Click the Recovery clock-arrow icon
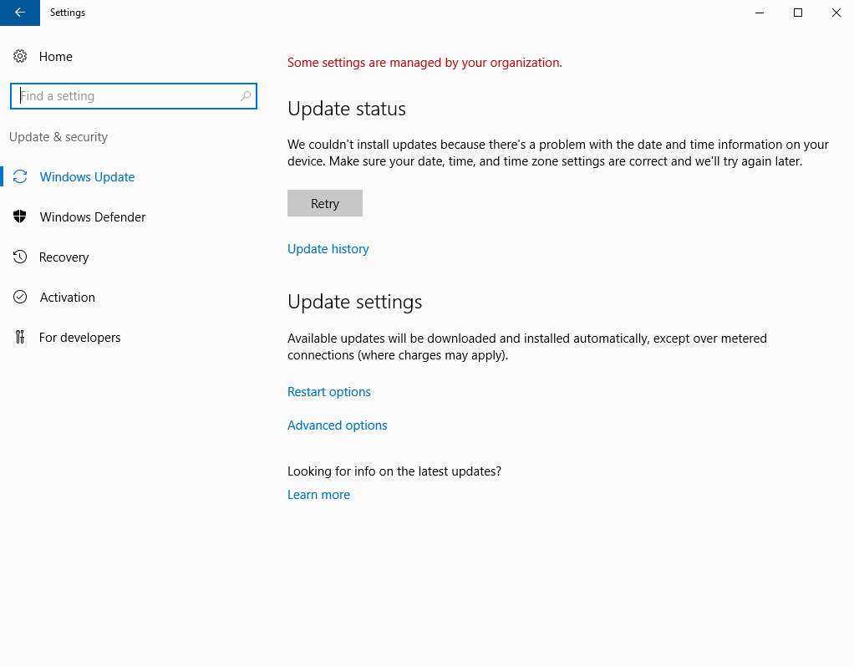This screenshot has height=667, width=854. [x=20, y=257]
